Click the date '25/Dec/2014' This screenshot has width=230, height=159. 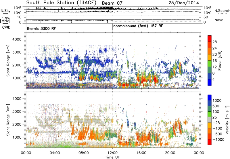click(184, 3)
